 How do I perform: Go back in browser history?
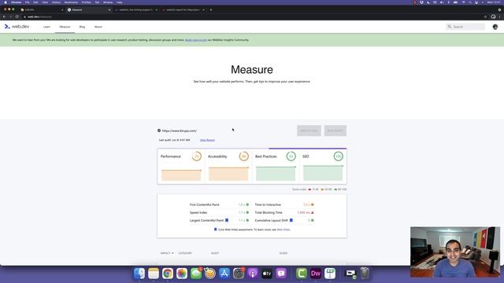[4, 17]
